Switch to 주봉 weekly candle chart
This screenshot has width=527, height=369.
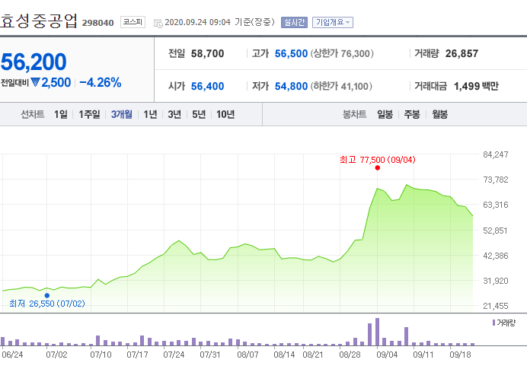pos(412,114)
